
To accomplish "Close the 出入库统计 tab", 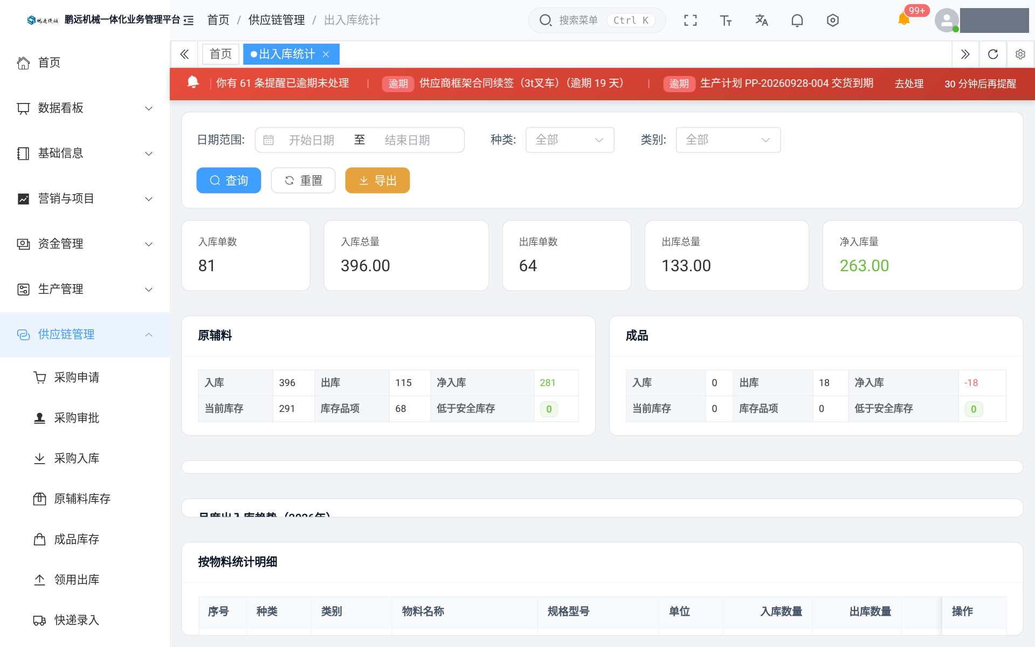I will pyautogui.click(x=326, y=54).
